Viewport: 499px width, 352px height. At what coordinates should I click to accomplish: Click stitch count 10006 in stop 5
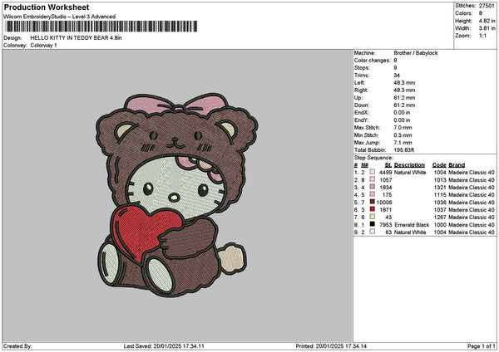[384, 203]
